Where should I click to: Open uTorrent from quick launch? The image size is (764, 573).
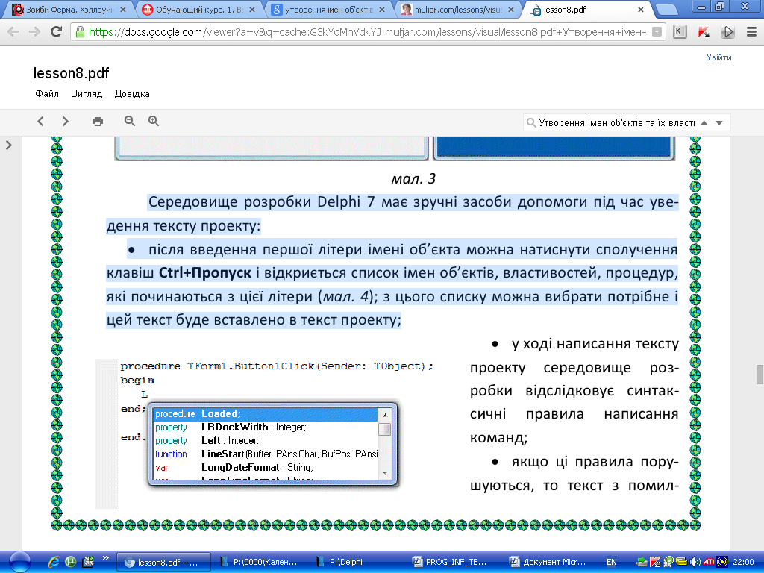[71, 562]
